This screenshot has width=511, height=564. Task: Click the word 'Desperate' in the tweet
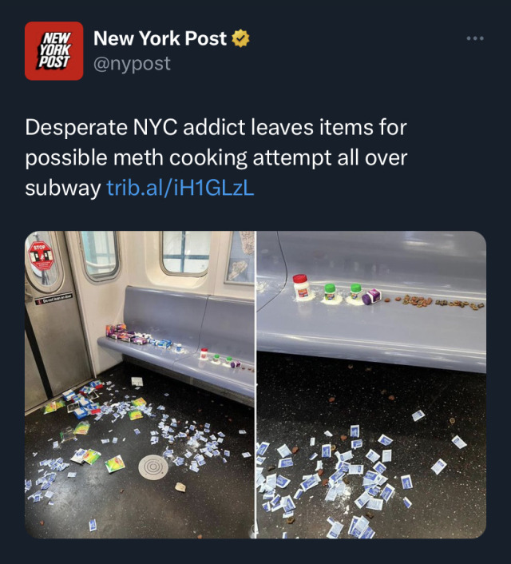pos(76,127)
